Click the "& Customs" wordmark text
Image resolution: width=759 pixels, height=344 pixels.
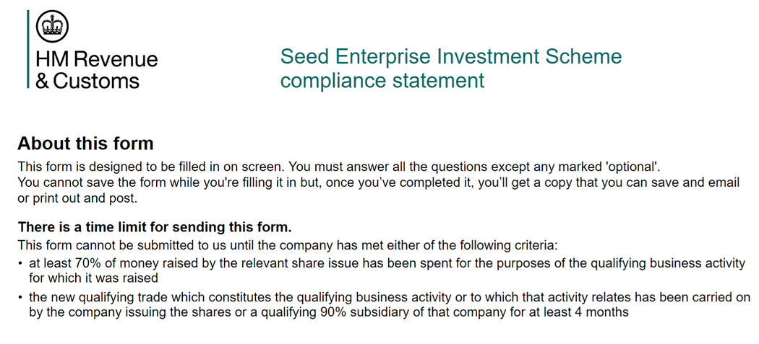coord(87,80)
